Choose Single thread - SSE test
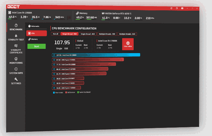This screenshot has height=136, width=212. (70, 34)
